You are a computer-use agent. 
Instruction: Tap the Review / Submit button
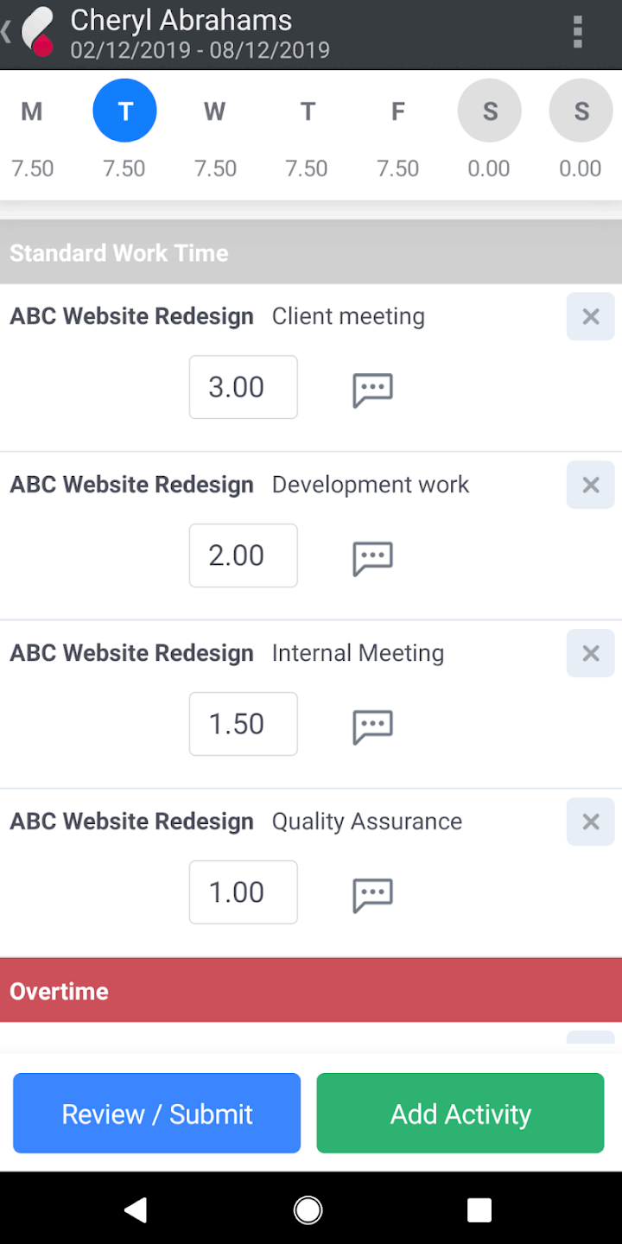[x=156, y=1114]
